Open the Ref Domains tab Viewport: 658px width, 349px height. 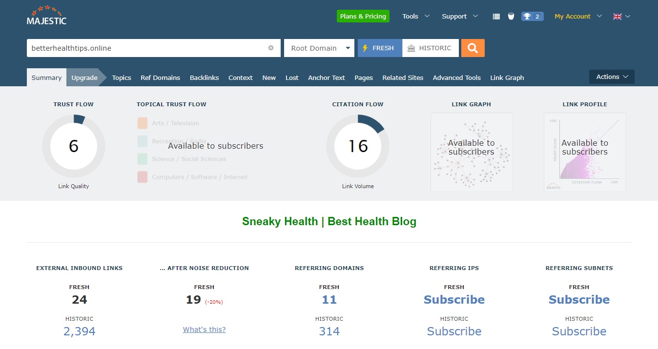[160, 78]
